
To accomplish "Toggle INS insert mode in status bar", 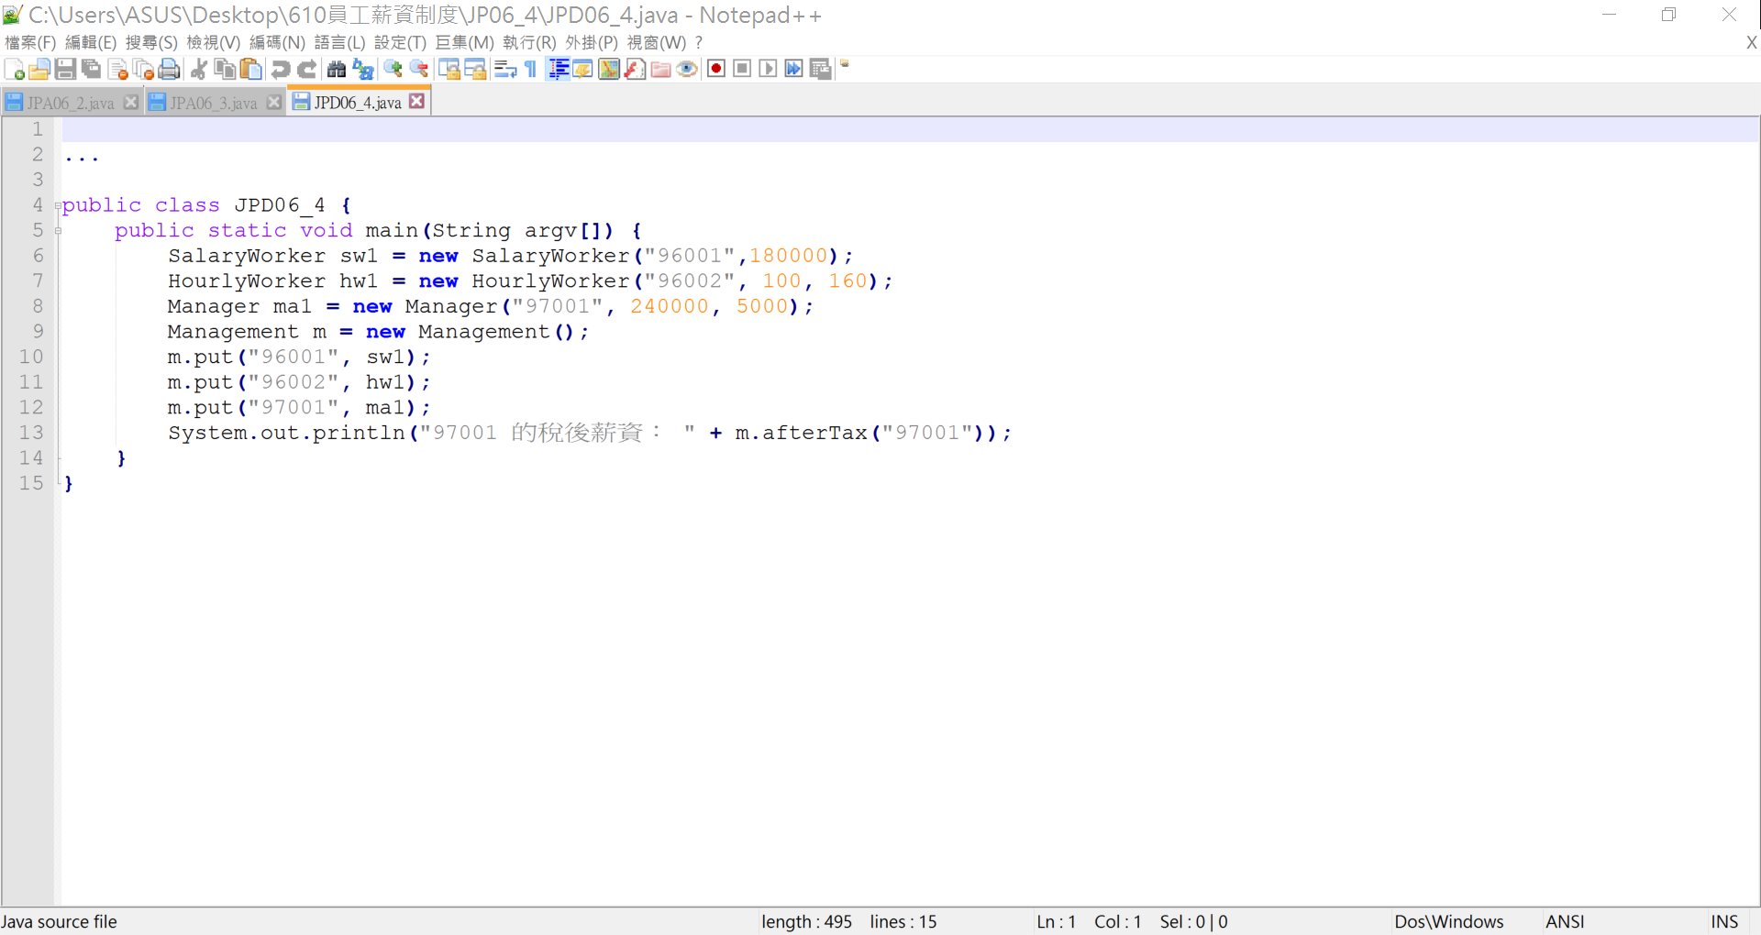I will point(1724,922).
